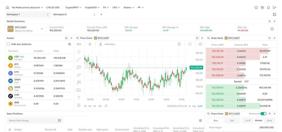Click Select Date Range field
282x132 pixels.
tap(35, 120)
